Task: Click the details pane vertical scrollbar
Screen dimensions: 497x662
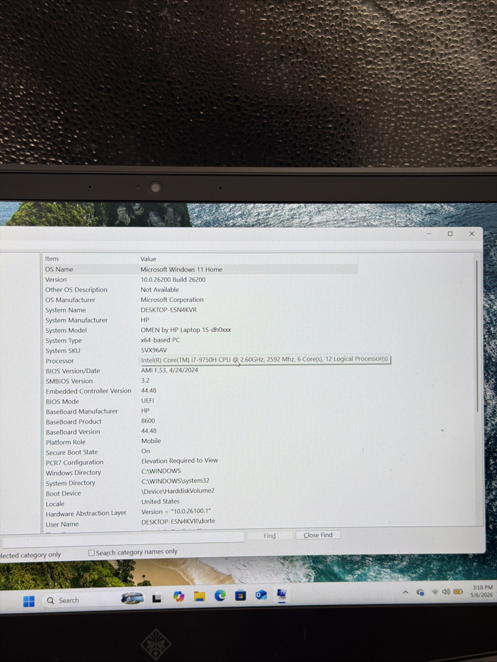Action: (477, 335)
